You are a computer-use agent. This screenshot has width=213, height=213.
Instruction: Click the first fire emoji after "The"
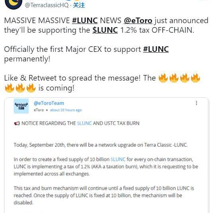coord(163,78)
